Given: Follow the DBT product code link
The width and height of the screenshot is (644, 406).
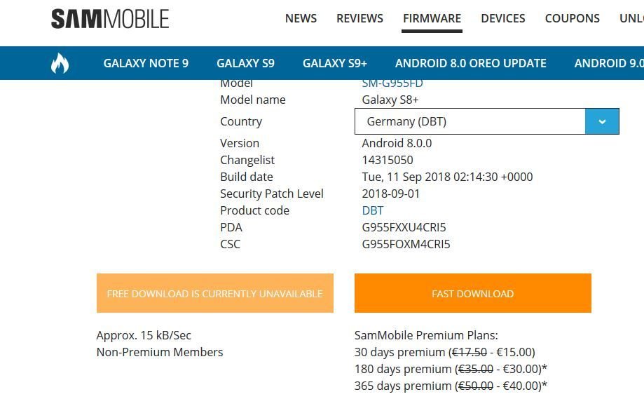Looking at the screenshot, I should (373, 210).
